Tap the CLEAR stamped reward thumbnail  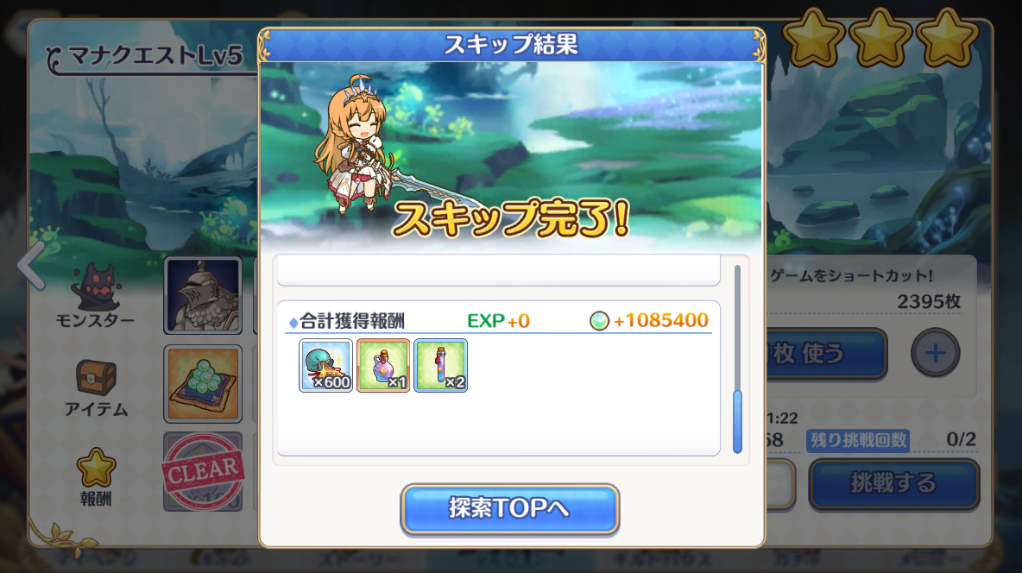203,471
